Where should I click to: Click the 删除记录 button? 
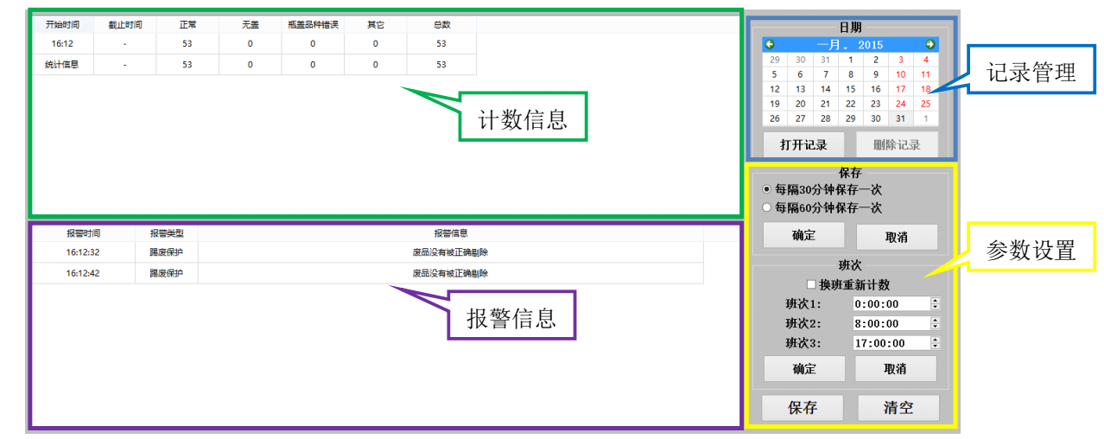(897, 144)
